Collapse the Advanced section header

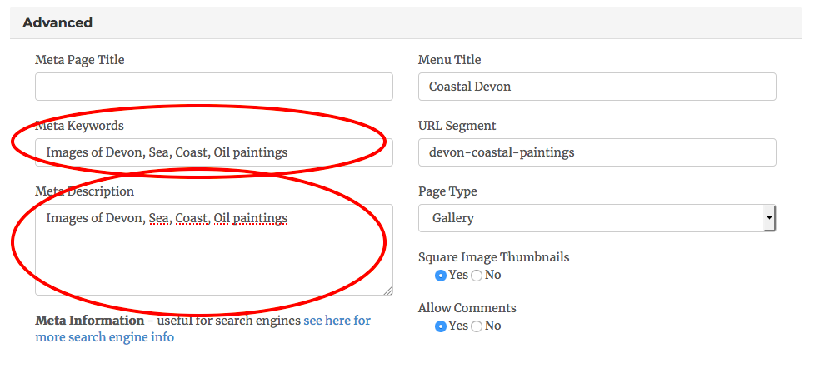pyautogui.click(x=57, y=22)
